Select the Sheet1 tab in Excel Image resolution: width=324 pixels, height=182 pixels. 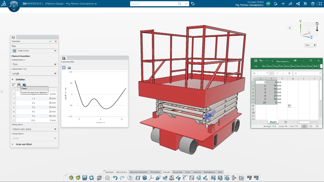pyautogui.click(x=273, y=122)
